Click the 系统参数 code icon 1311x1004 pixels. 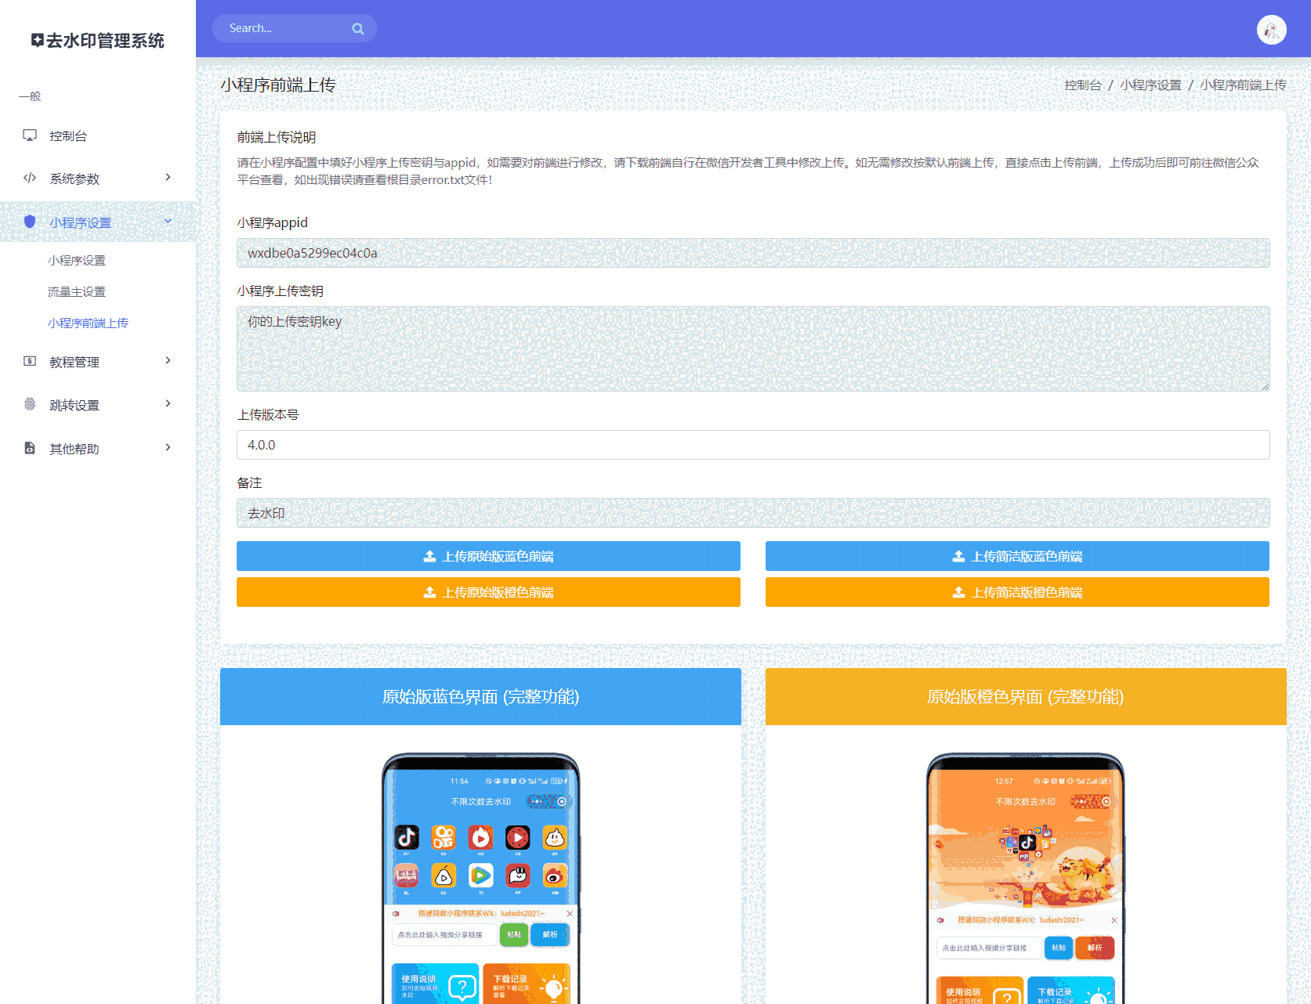(30, 178)
